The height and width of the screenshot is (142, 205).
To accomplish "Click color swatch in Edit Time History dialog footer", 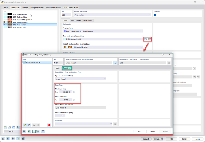I will (x=34, y=131).
